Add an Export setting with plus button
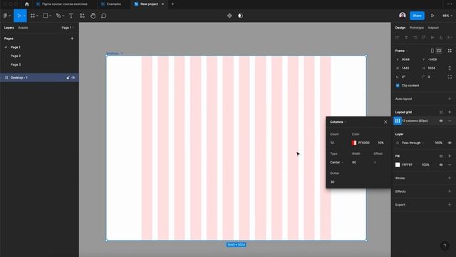The width and height of the screenshot is (456, 257). 450,205
